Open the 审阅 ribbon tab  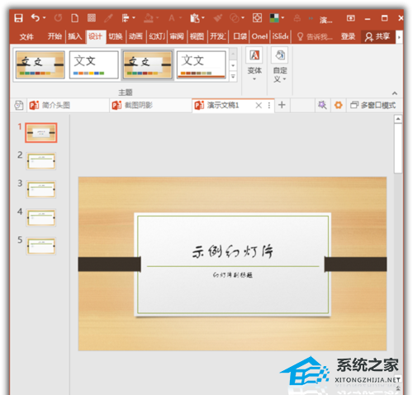pos(177,36)
